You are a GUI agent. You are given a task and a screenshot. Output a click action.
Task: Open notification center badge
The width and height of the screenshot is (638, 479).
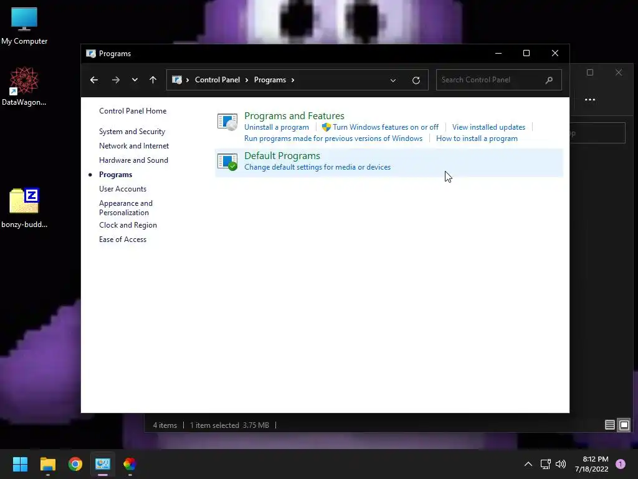click(x=621, y=464)
